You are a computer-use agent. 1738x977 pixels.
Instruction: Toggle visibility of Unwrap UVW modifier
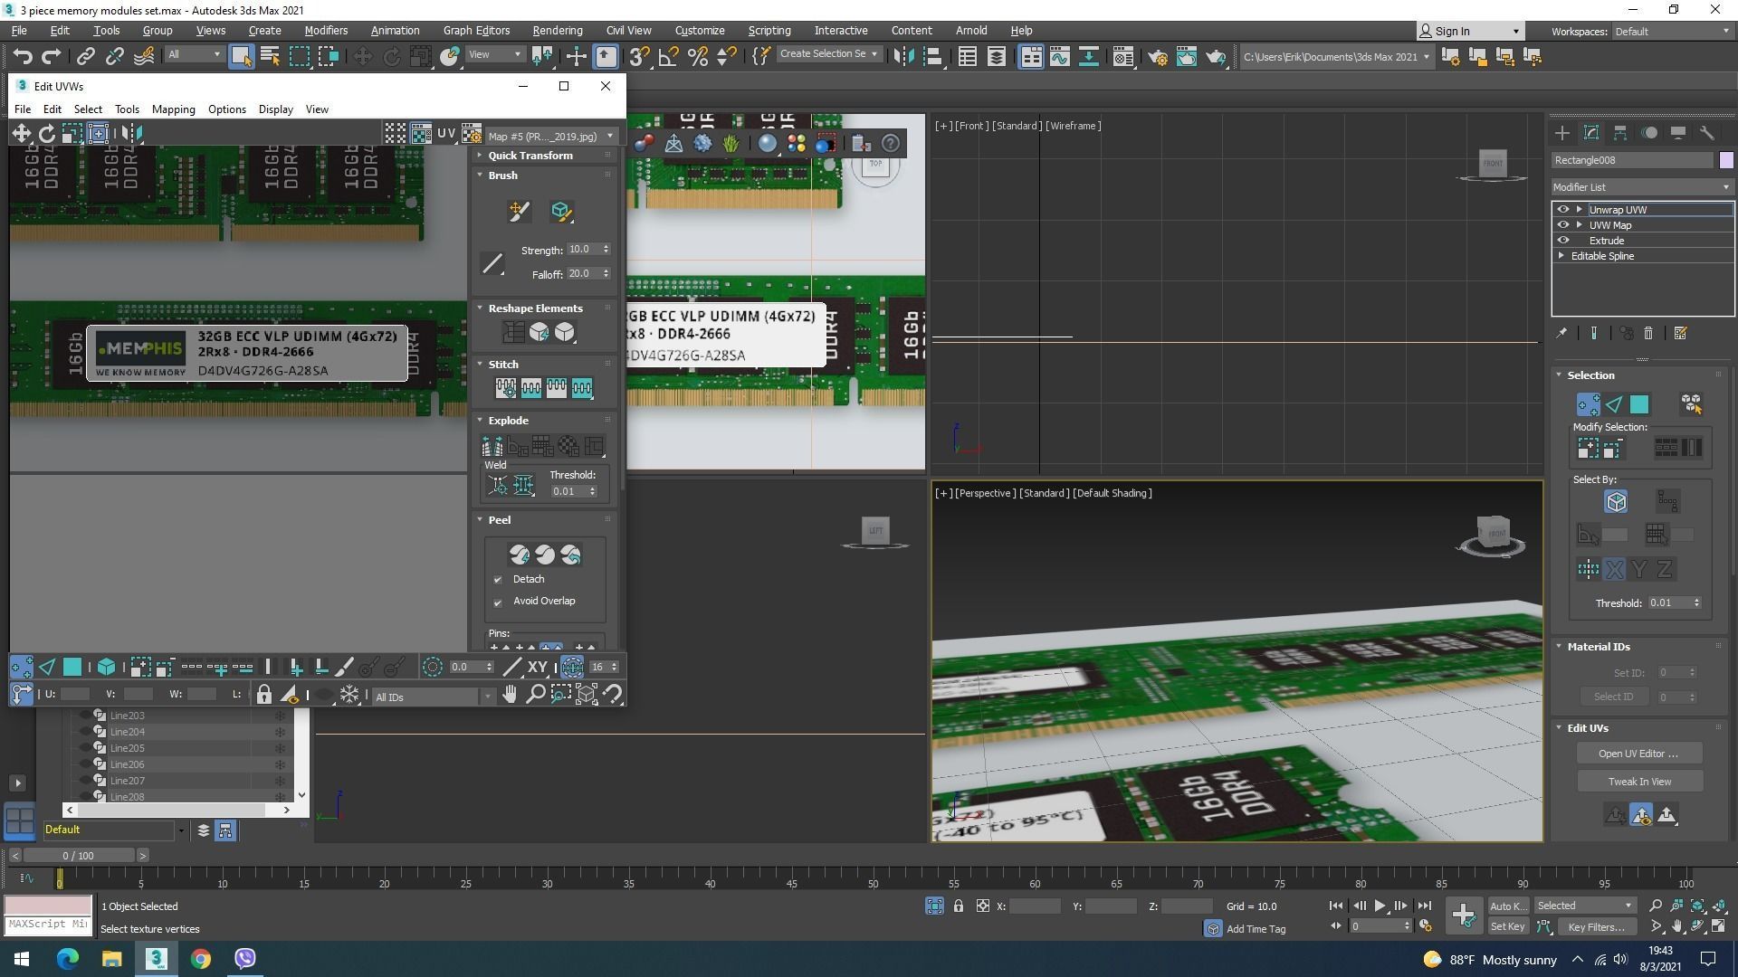point(1562,210)
